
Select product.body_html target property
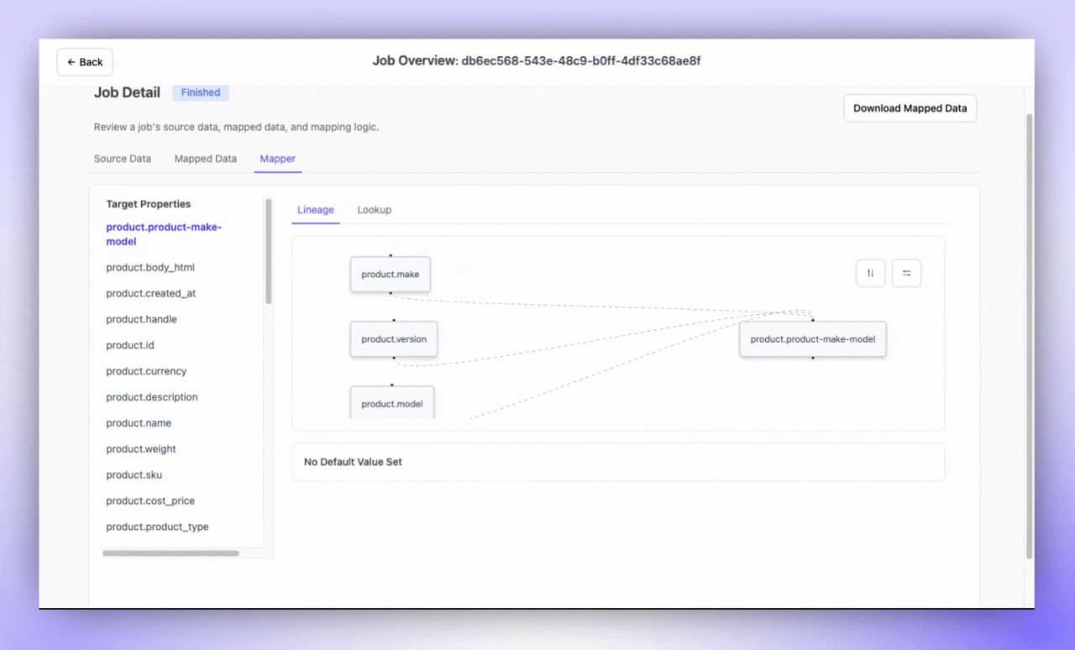click(150, 268)
